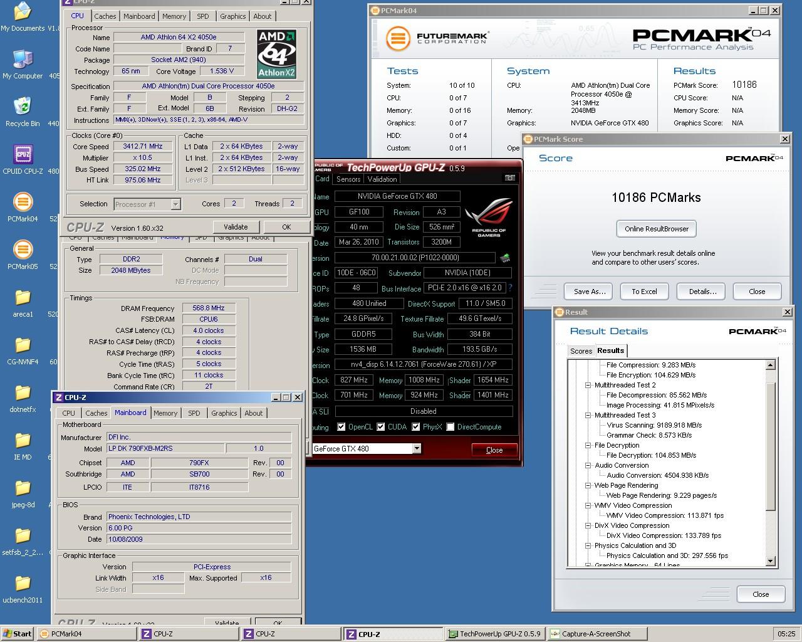Click GPU-Z BIOS save chip icon
Viewport: 802px width, 642px height.
pyautogui.click(x=504, y=258)
